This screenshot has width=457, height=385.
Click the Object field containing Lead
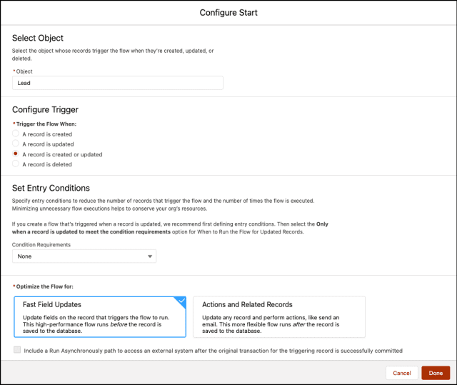click(x=118, y=83)
